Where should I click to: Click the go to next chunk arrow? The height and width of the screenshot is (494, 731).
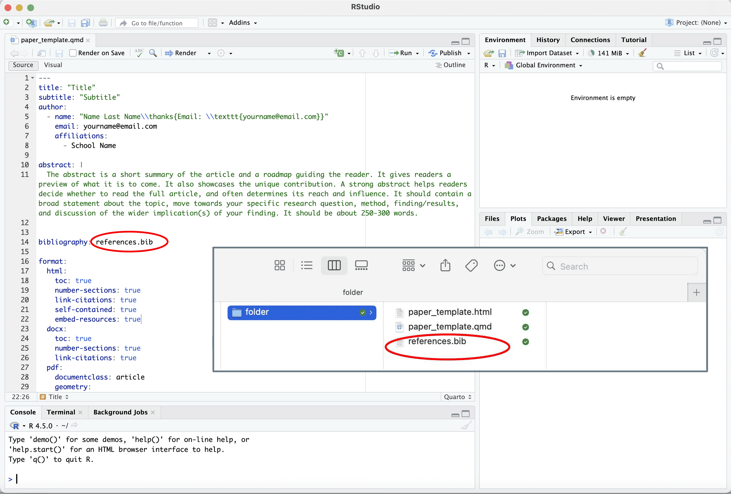click(376, 53)
